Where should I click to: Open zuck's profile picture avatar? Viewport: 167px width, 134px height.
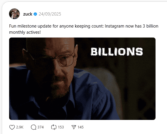click(x=14, y=14)
